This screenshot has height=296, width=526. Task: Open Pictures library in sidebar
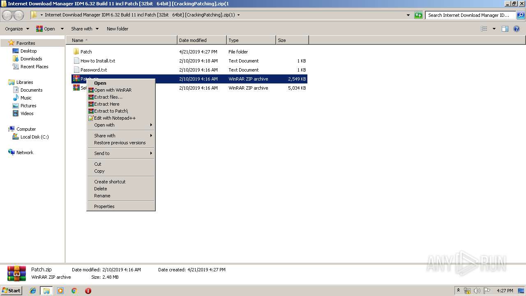coord(28,106)
